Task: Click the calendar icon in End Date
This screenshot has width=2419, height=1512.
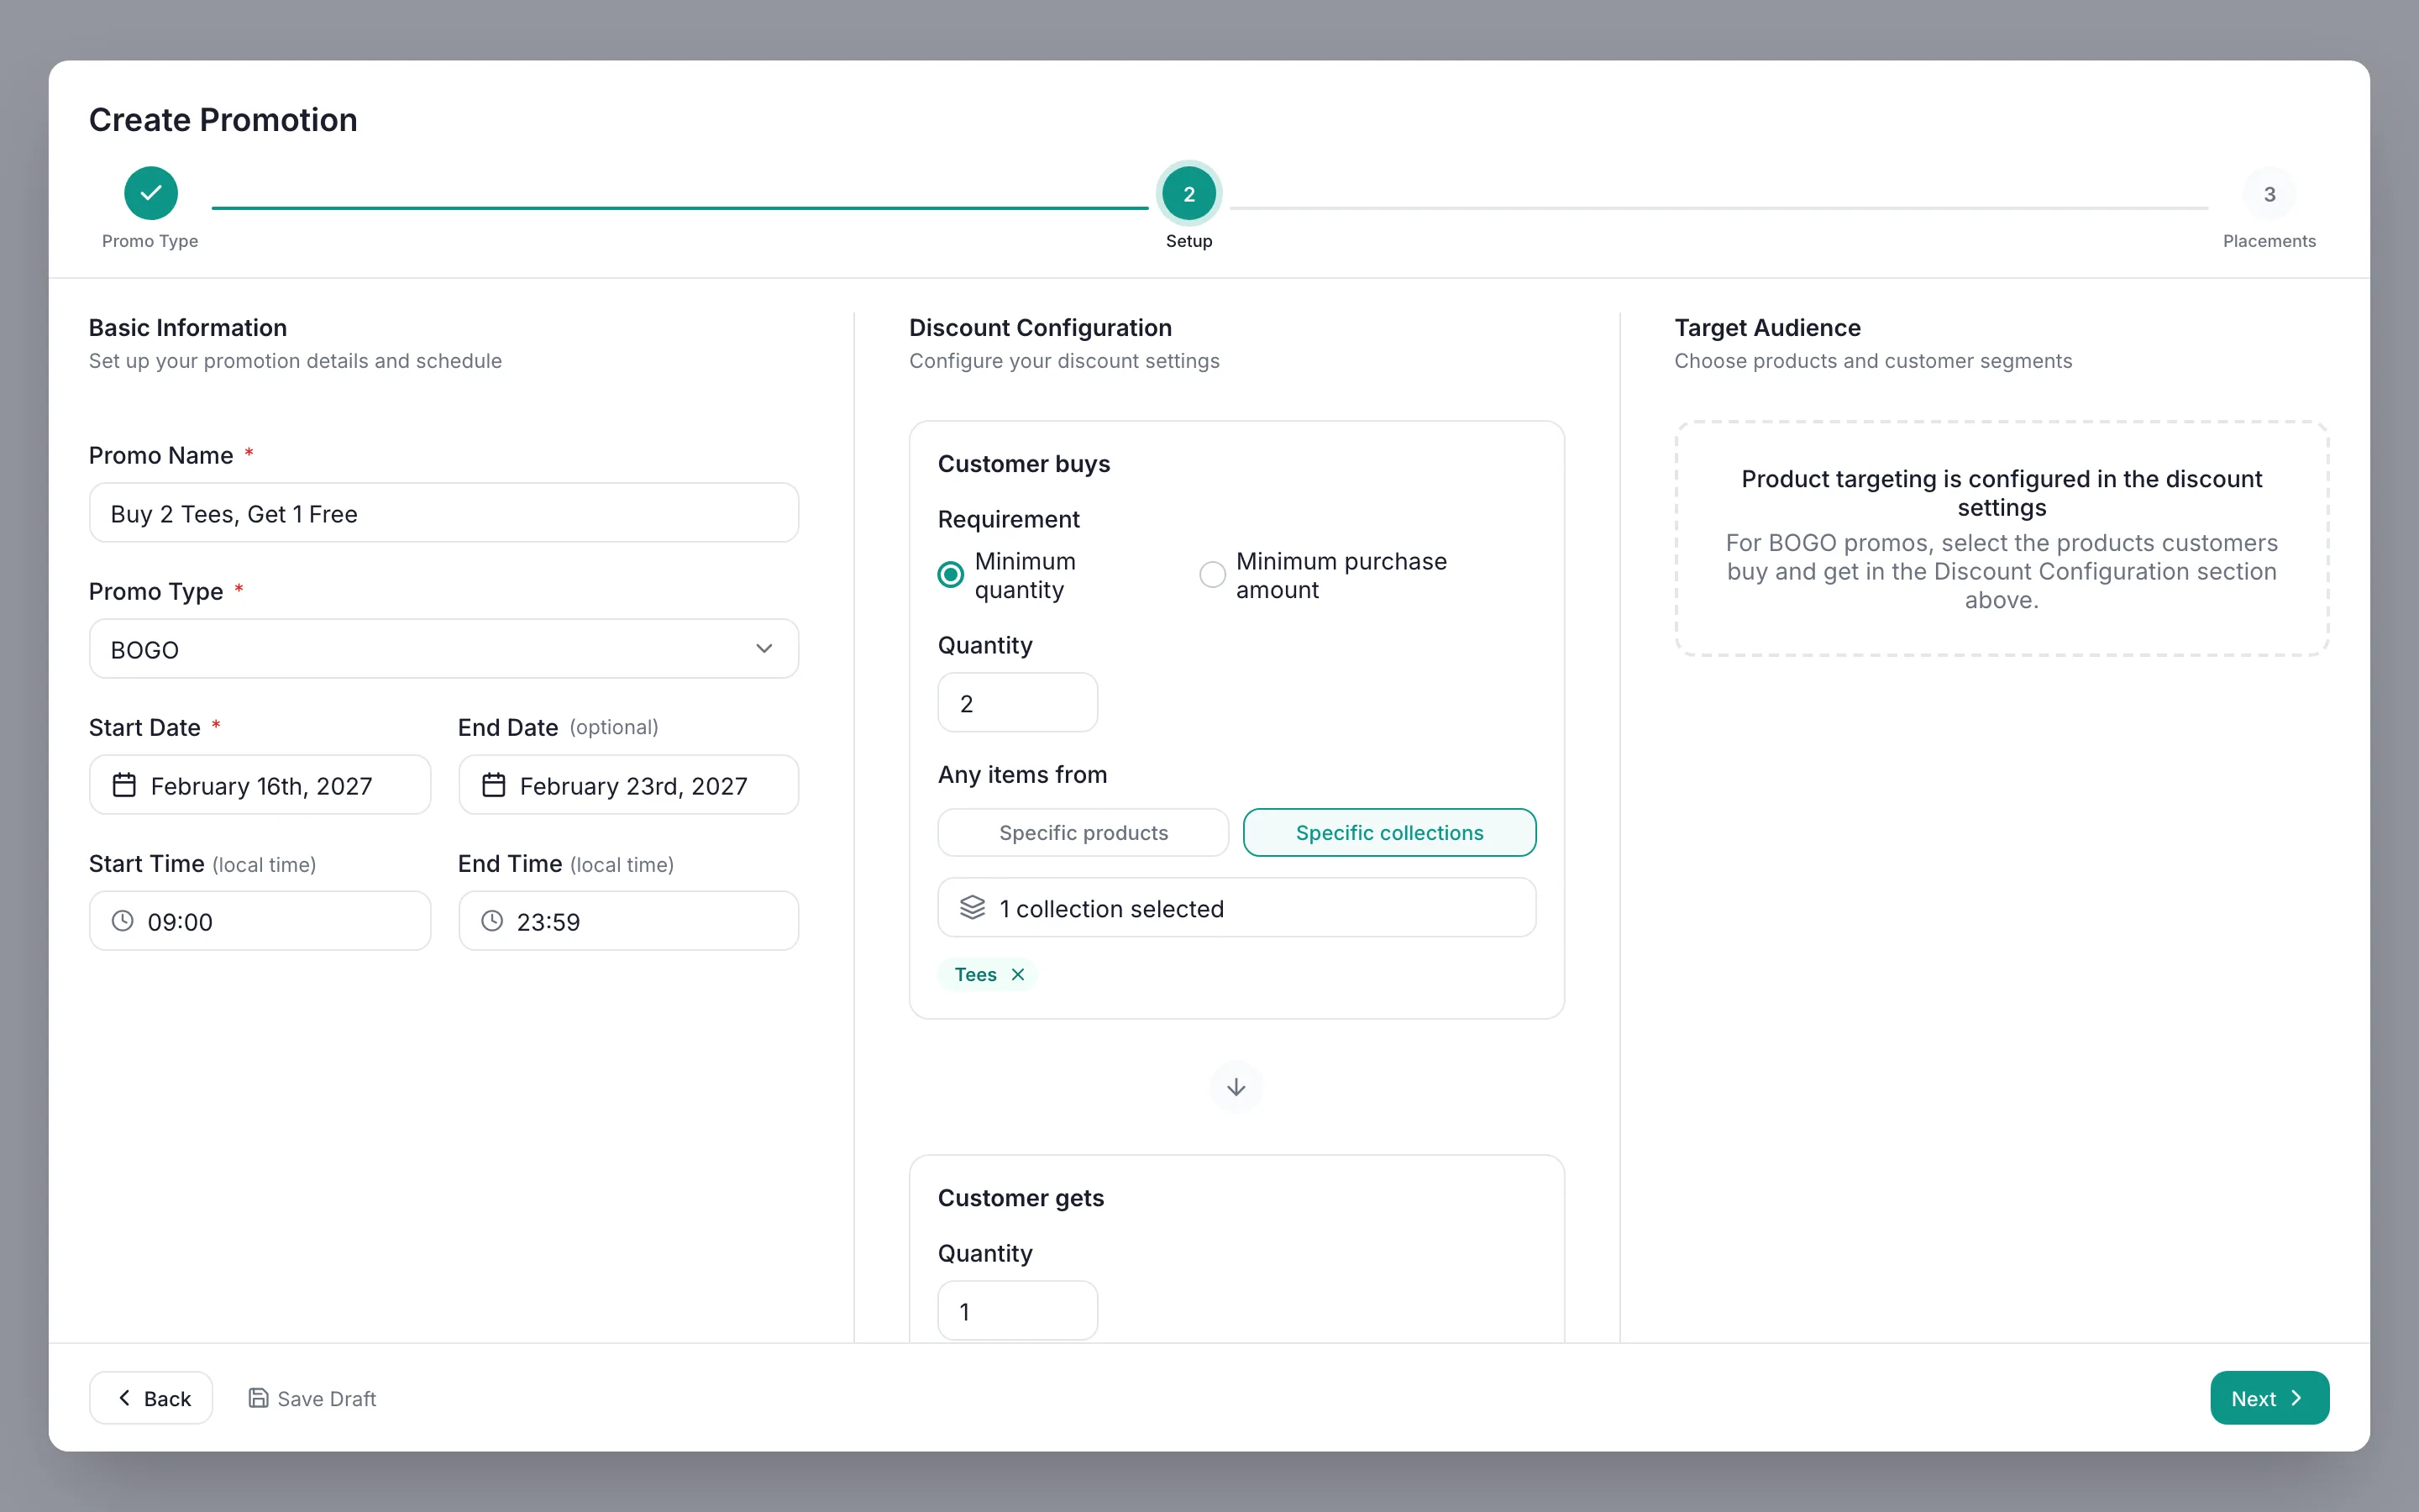Action: coord(494,785)
